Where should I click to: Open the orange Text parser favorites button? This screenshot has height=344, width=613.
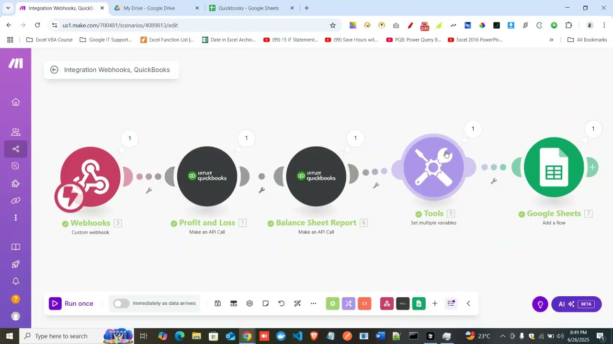(x=364, y=303)
